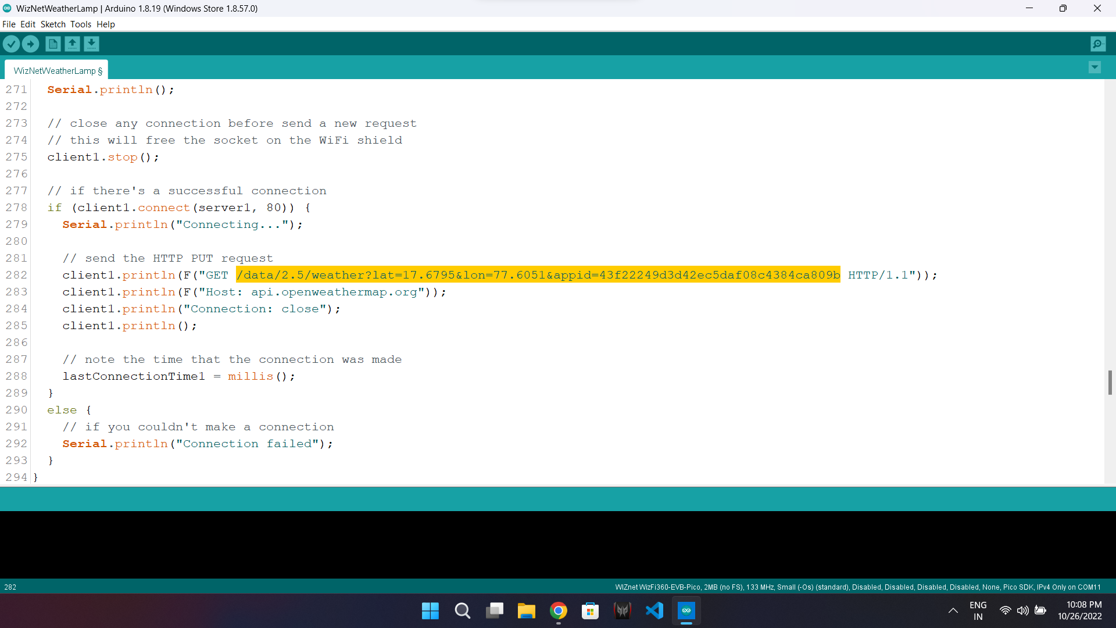Click the editor vertical scrollbar thumb
The height and width of the screenshot is (628, 1116).
[x=1110, y=382]
